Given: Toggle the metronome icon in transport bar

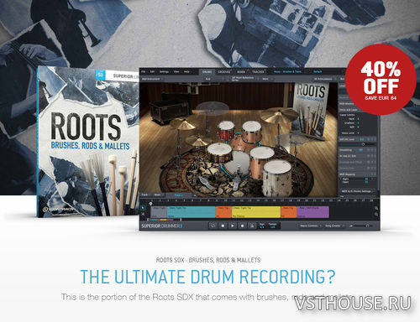Looking at the screenshot, I should (252, 226).
